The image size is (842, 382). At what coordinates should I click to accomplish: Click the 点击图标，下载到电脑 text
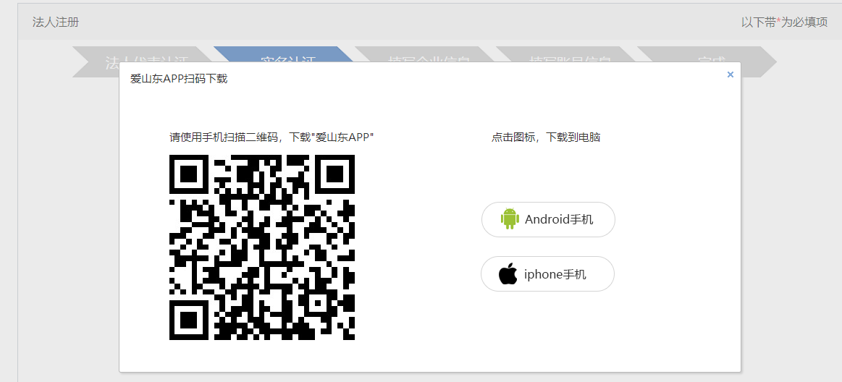coord(546,137)
